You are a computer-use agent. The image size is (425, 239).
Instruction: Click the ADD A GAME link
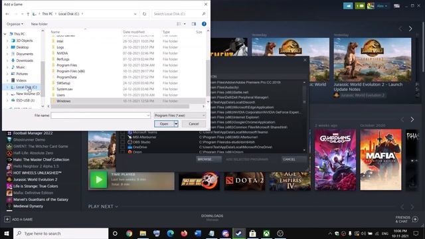pos(22,219)
